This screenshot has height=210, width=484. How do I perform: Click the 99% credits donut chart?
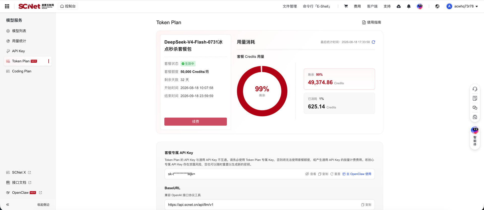pos(262,91)
